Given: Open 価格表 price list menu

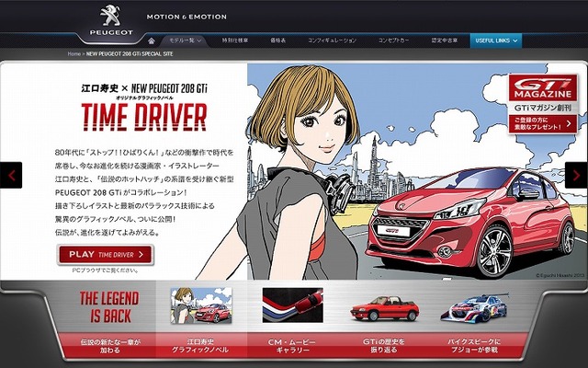Looking at the screenshot, I should pos(277,40).
